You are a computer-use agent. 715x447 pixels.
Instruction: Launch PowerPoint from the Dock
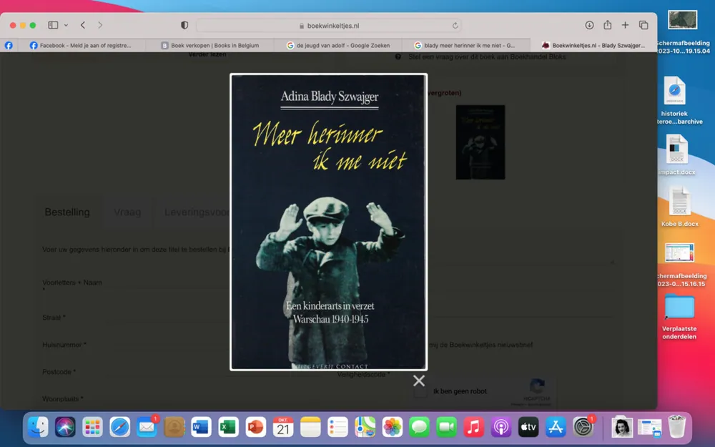(x=256, y=428)
